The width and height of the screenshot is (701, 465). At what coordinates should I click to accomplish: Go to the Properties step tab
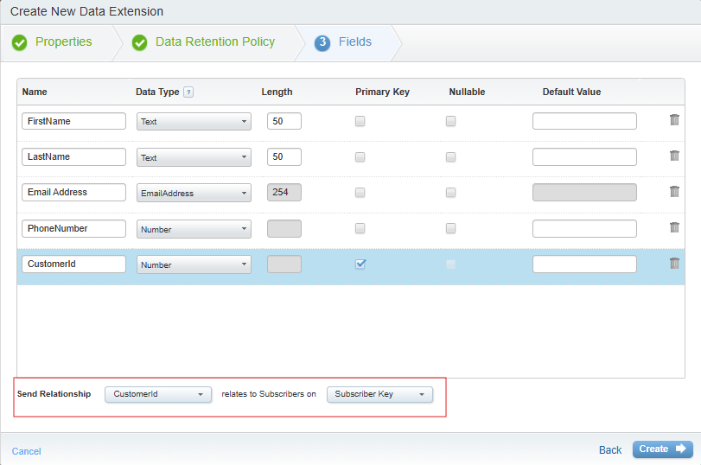tap(63, 42)
